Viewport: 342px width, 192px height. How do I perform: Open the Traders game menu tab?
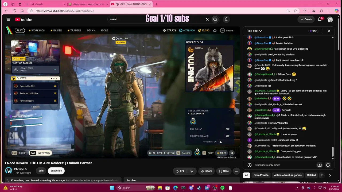[74, 30]
